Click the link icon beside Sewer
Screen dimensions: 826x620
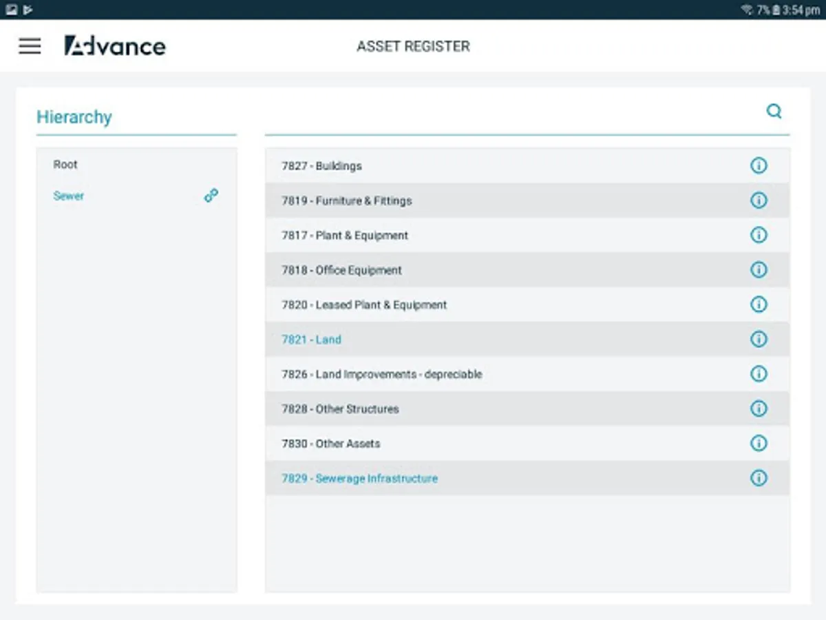point(211,196)
